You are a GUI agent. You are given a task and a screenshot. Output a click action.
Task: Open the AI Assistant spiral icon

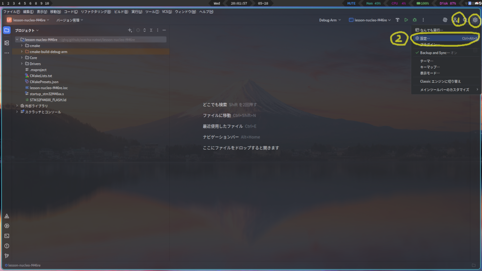[445, 20]
